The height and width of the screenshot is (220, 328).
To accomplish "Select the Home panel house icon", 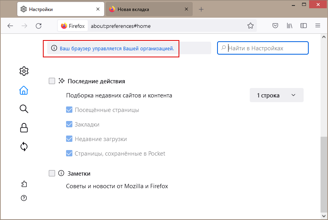I will click(24, 90).
